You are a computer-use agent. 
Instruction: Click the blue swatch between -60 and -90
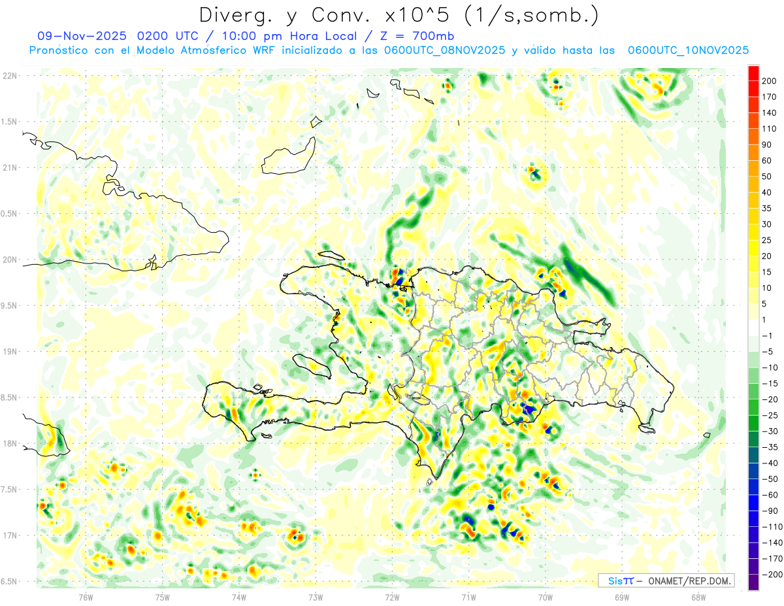tap(754, 503)
